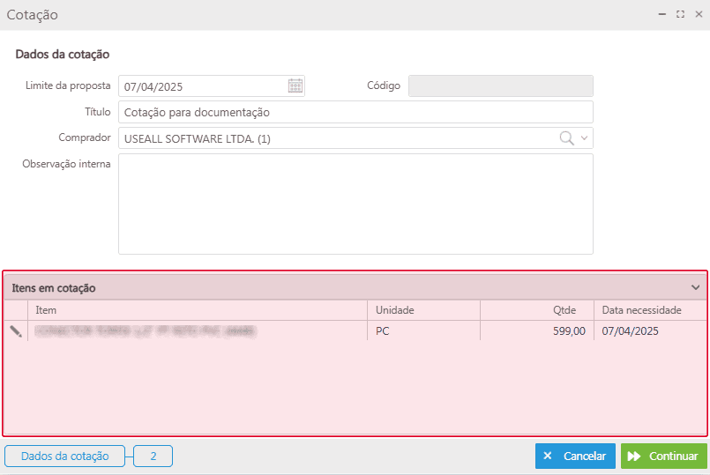Click the Observação interna text area
The width and height of the screenshot is (710, 475).
tap(355, 204)
